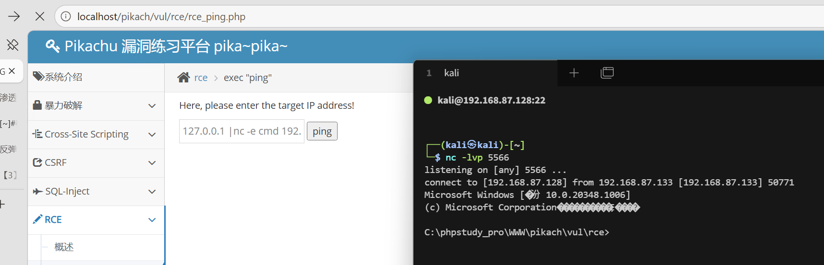The image size is (824, 265).
Task: Click the Pikachu 漏洞练习平台 title
Action: coord(176,46)
